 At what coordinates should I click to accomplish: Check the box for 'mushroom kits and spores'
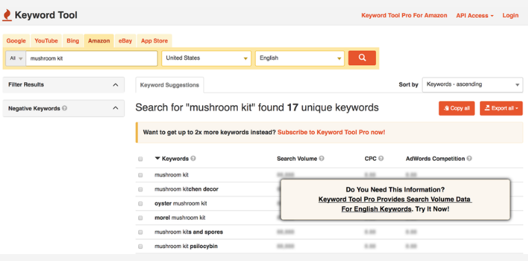(x=140, y=232)
